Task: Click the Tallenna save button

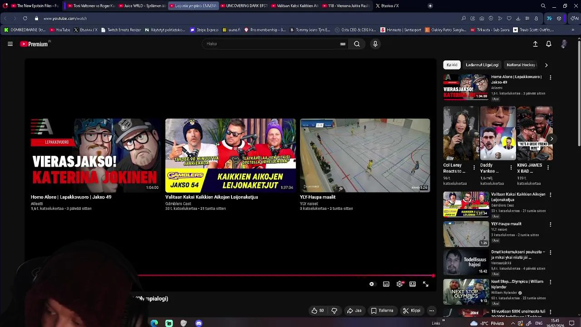Action: click(x=382, y=311)
